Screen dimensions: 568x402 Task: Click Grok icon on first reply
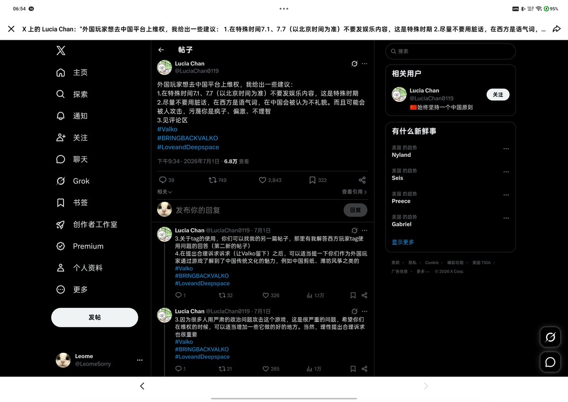354,230
